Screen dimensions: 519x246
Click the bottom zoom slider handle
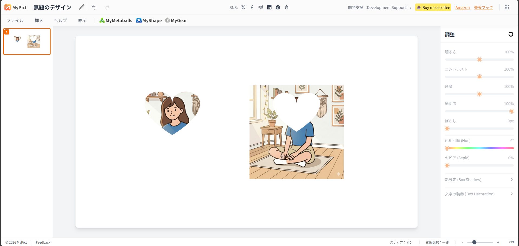tap(474, 242)
